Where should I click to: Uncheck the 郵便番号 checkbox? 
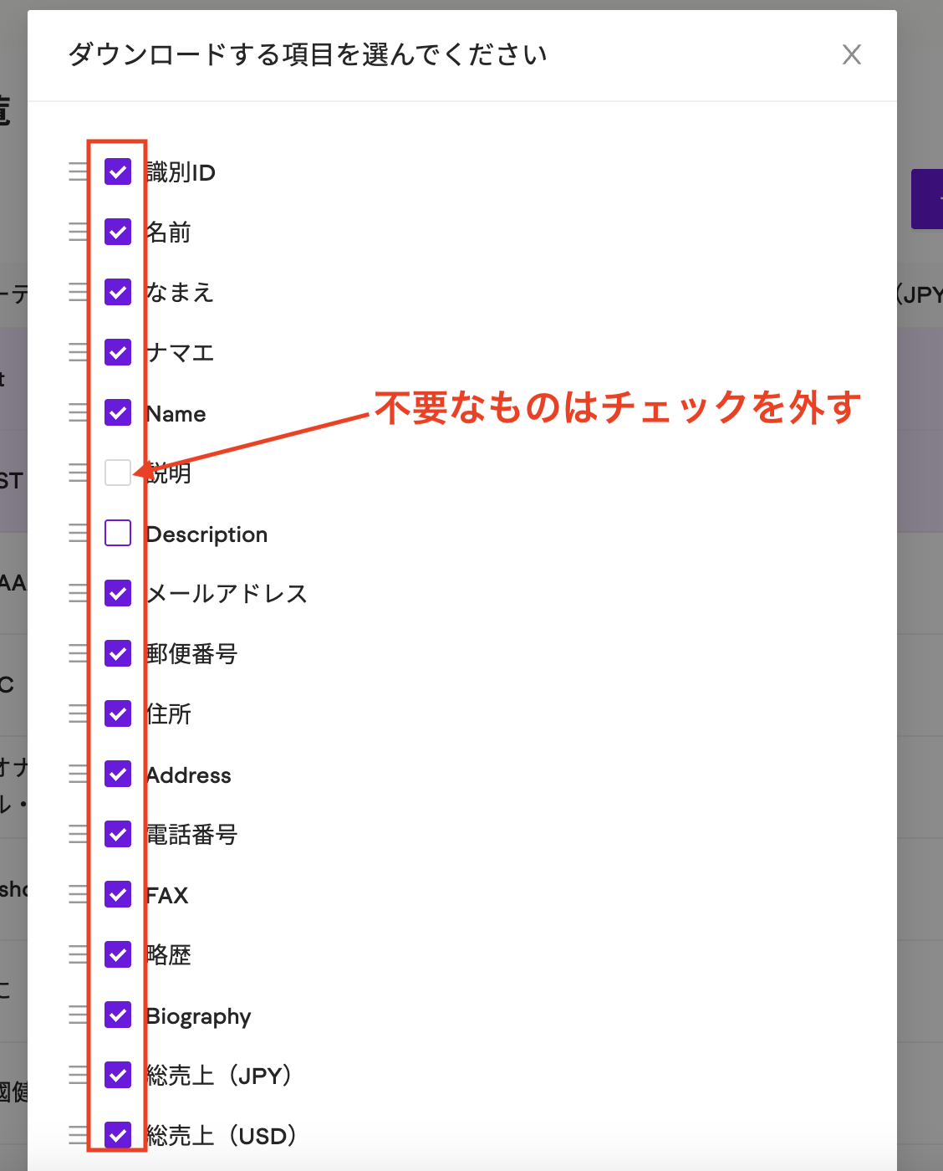click(118, 653)
